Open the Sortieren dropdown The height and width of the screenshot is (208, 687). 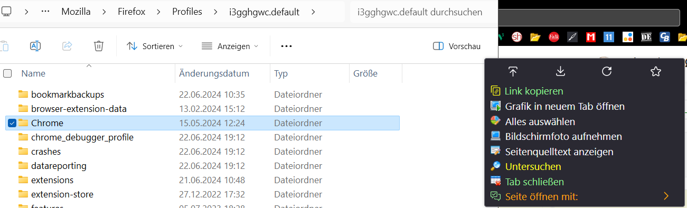click(155, 46)
